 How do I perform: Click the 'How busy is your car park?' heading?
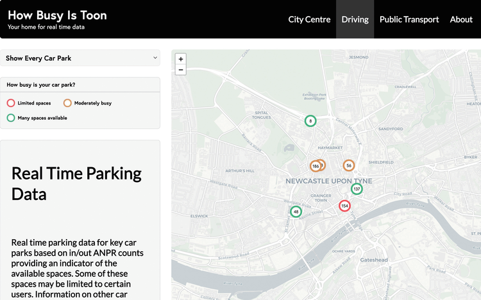[41, 85]
